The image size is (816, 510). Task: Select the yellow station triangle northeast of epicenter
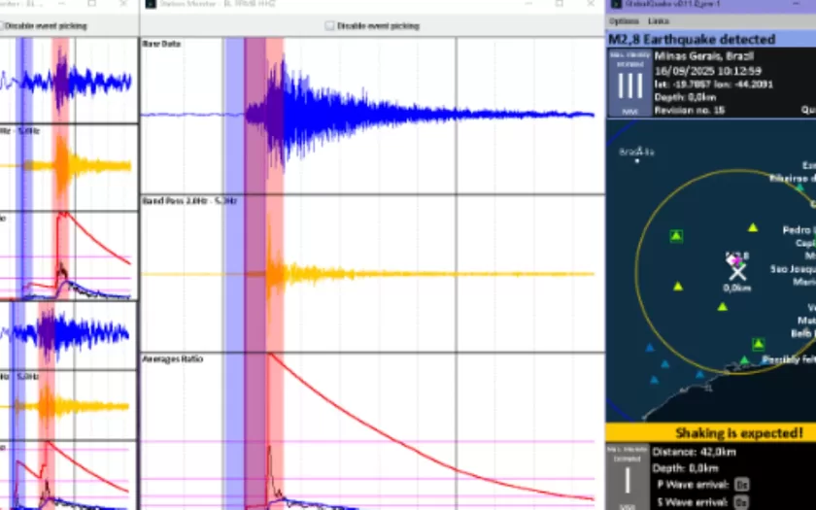point(753,228)
